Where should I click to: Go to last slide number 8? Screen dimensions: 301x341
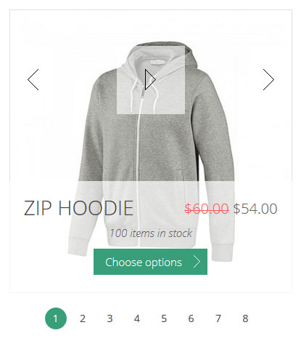[245, 318]
